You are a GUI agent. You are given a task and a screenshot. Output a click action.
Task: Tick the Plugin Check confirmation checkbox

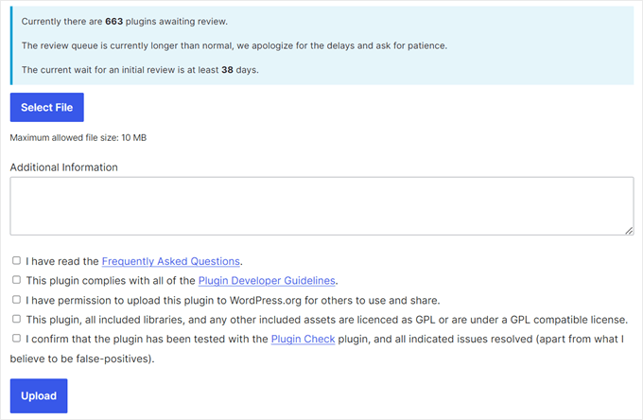pyautogui.click(x=16, y=339)
